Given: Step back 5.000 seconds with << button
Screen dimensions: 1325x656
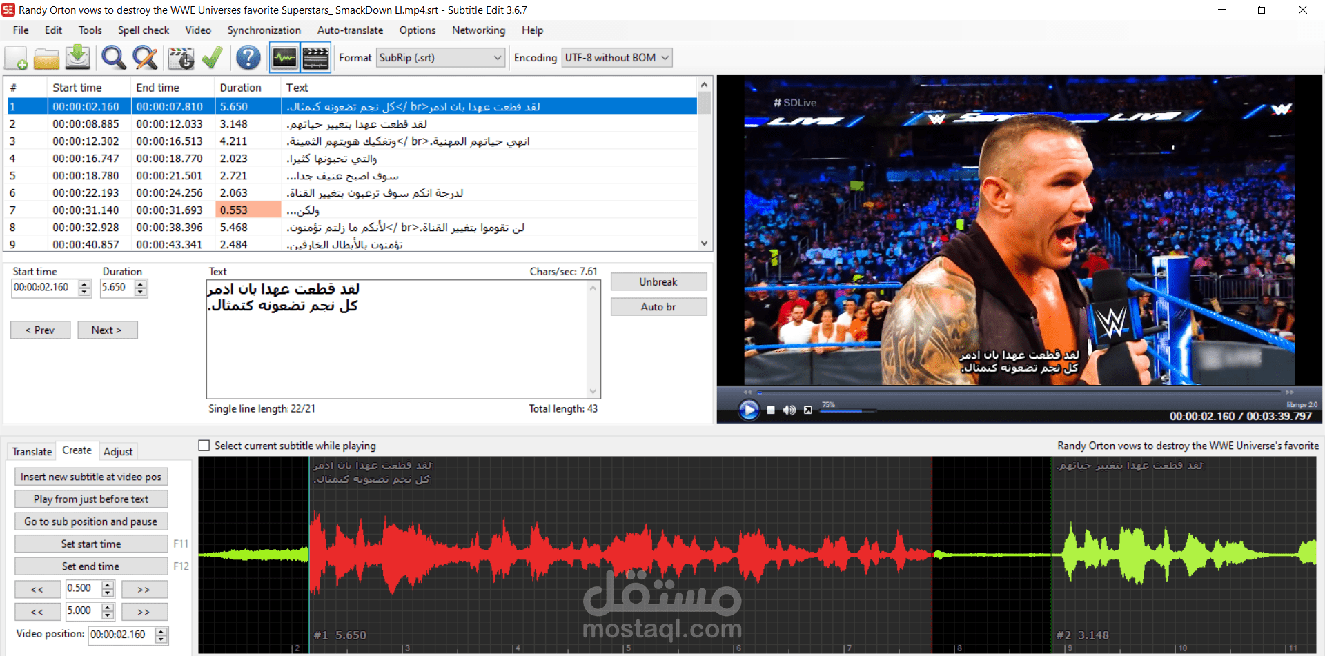Looking at the screenshot, I should click(x=37, y=612).
